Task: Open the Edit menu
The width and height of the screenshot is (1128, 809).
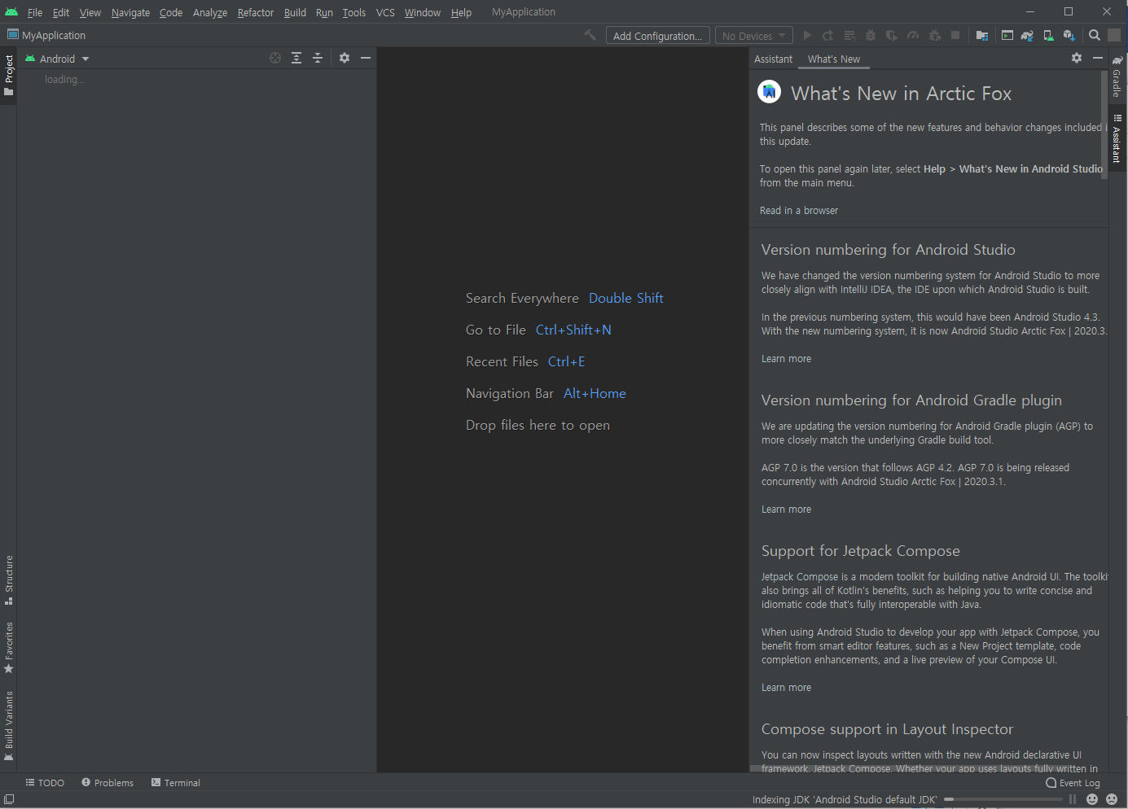Action: [x=61, y=12]
